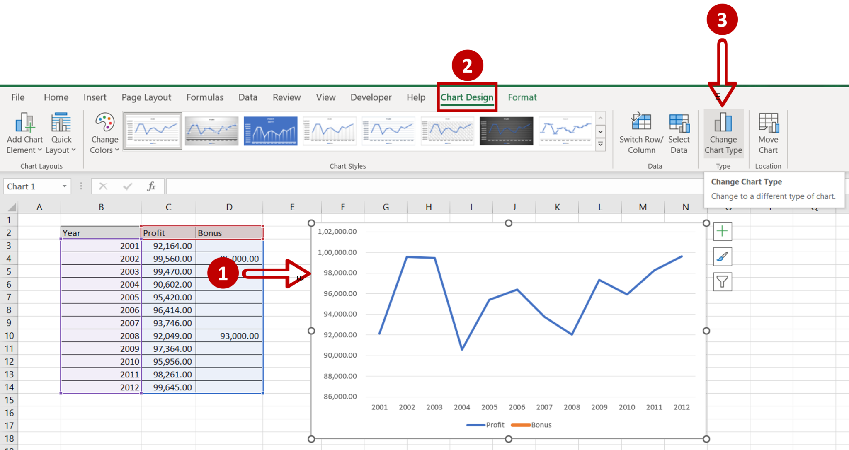Image resolution: width=849 pixels, height=450 pixels.
Task: Click the chart filter funnel icon
Action: pyautogui.click(x=722, y=281)
